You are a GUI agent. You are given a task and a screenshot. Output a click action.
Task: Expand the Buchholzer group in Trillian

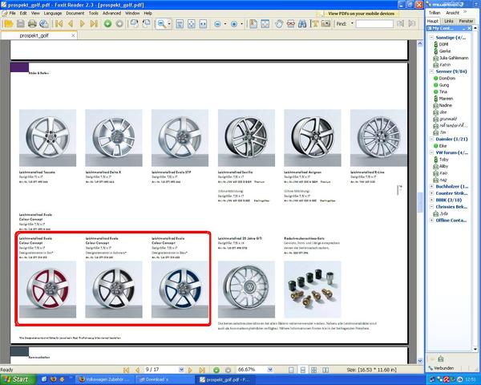coord(431,186)
